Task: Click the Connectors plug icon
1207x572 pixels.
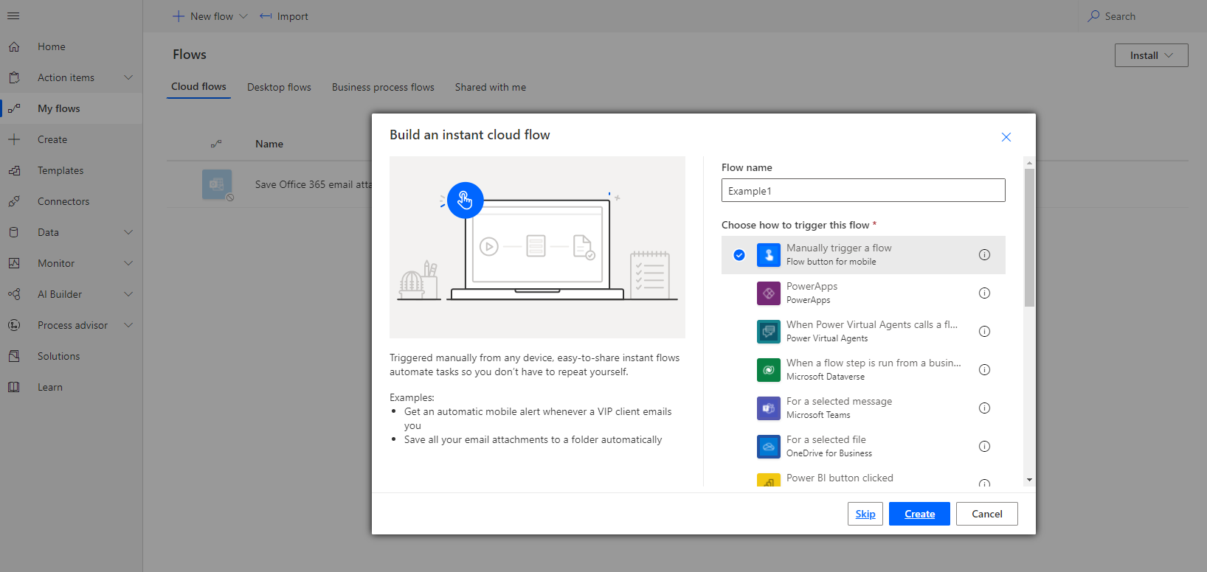Action: coord(14,201)
